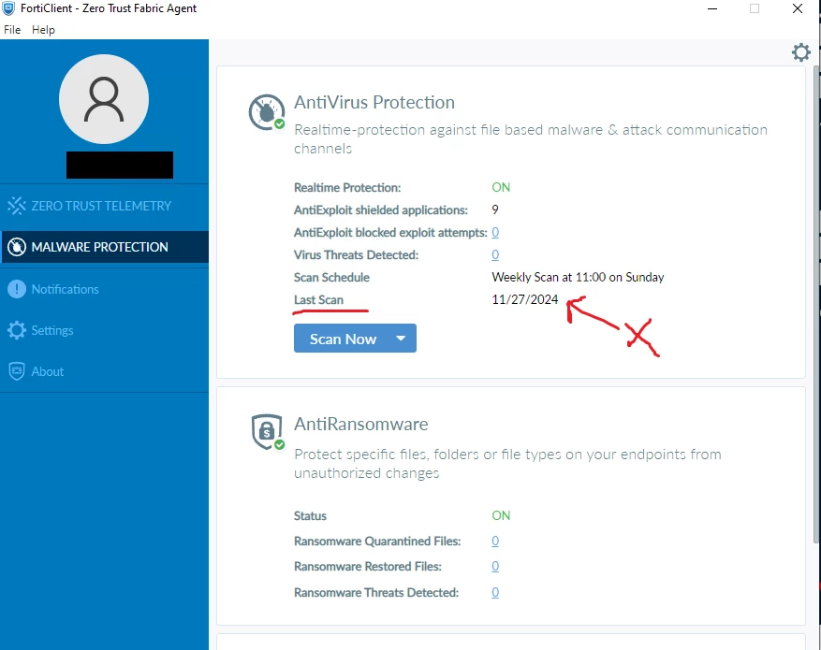Open the Help menu
Screen dimensions: 821x650
pyautogui.click(x=43, y=30)
